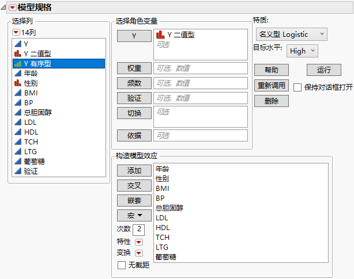The width and height of the screenshot is (354, 279).
Task: Click the continuous icon beside TCH column
Action: click(x=18, y=142)
